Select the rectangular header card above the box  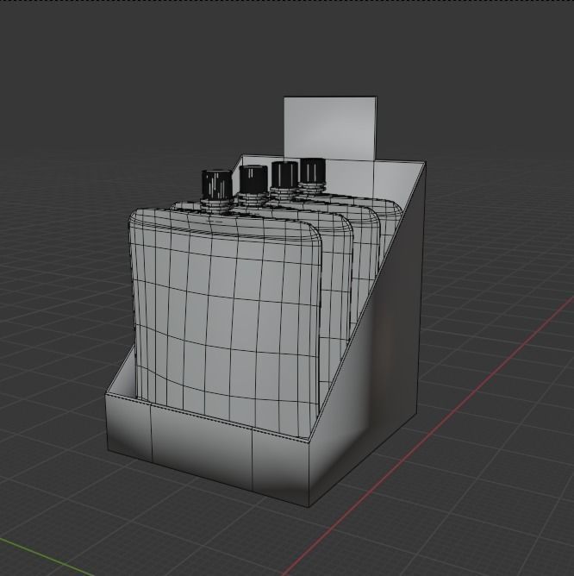click(x=330, y=128)
